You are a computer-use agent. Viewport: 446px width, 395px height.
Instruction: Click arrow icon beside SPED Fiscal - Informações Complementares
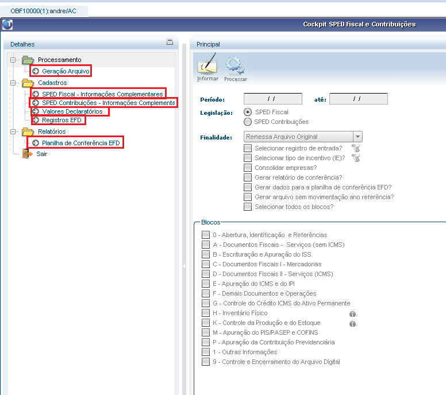(36, 94)
